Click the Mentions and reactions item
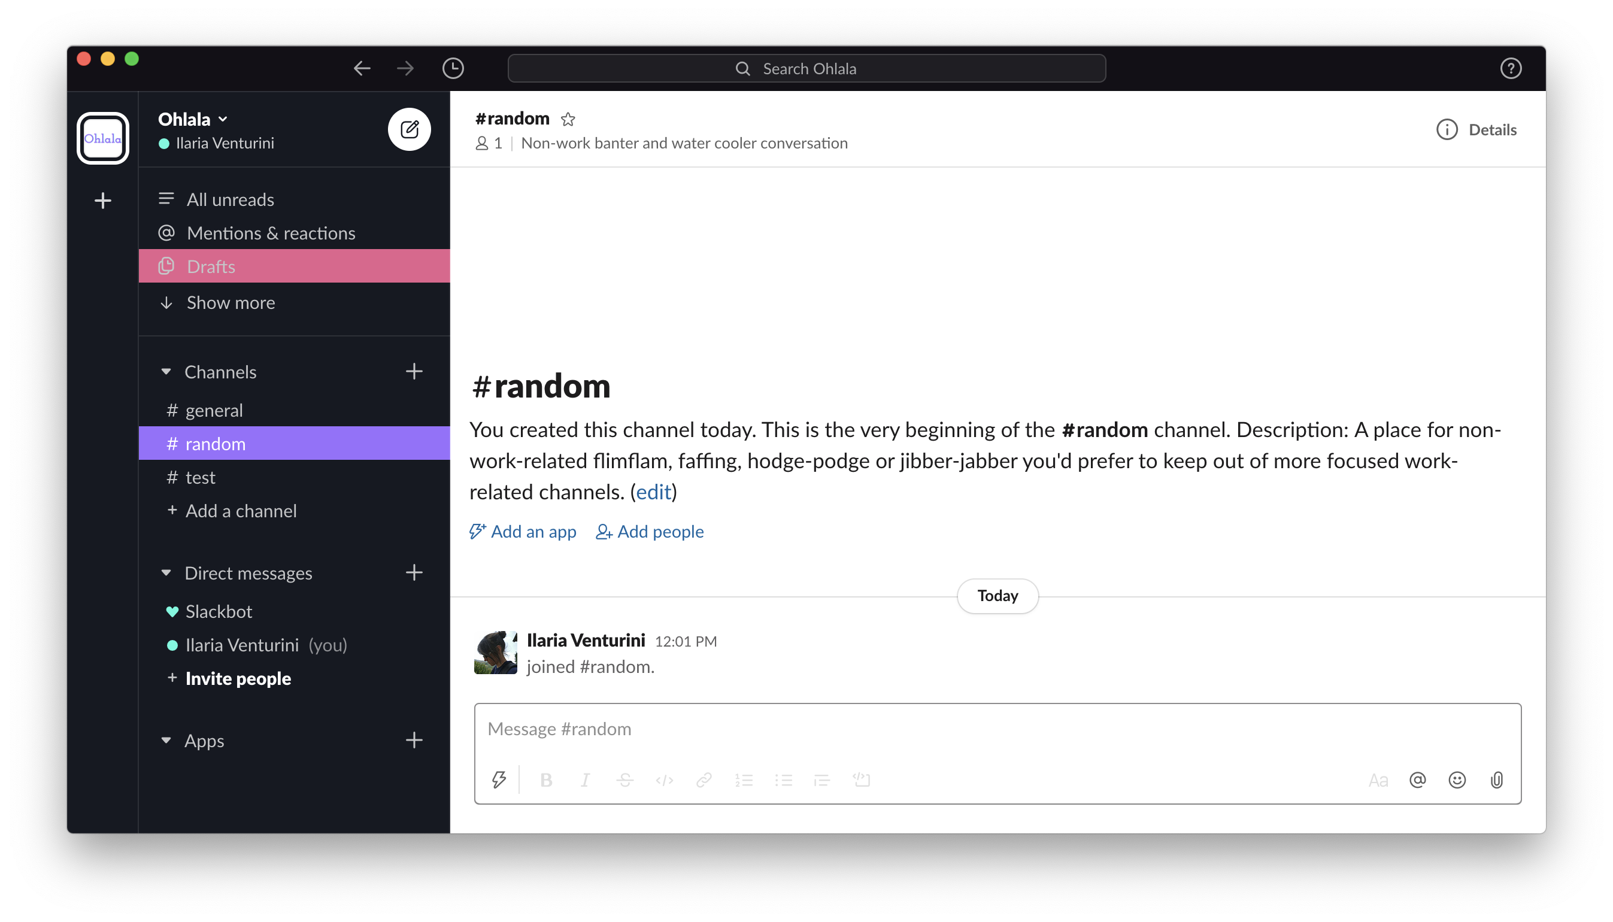Screen dimensions: 1613x922 269,233
